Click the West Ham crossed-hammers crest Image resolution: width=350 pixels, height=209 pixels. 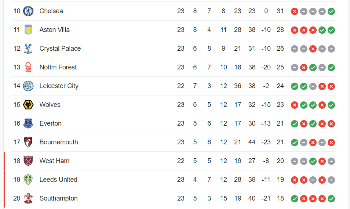(28, 161)
